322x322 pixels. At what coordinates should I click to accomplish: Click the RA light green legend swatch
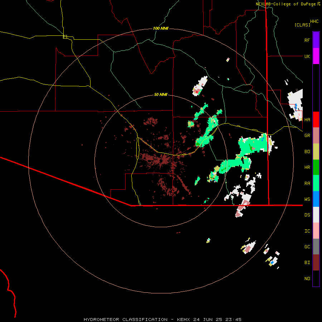tap(316, 183)
